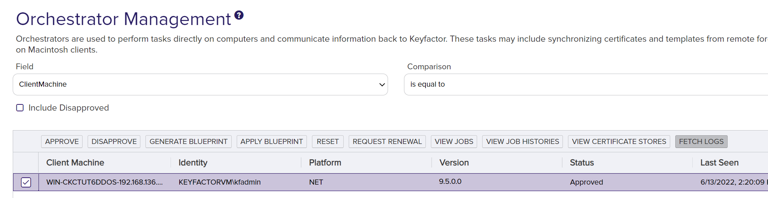768x198 pixels.
Task: Sort by Identity column header
Action: pyautogui.click(x=193, y=163)
